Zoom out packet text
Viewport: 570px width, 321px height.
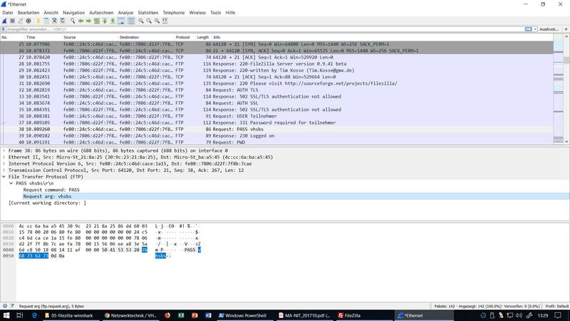click(x=149, y=21)
